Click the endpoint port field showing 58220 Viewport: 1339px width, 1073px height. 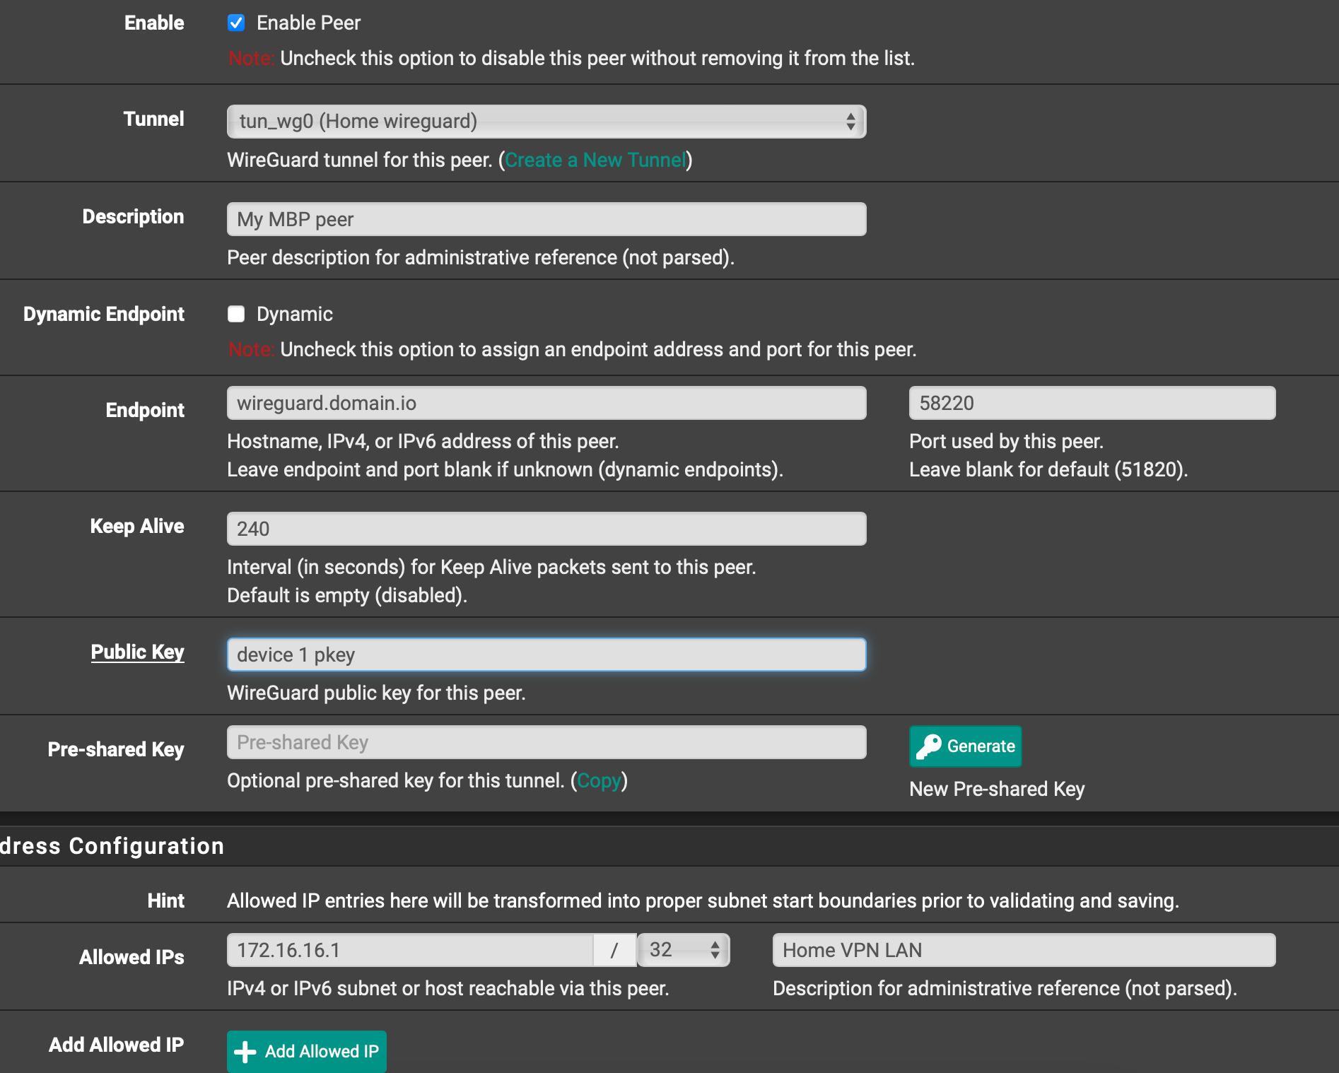coord(1092,403)
